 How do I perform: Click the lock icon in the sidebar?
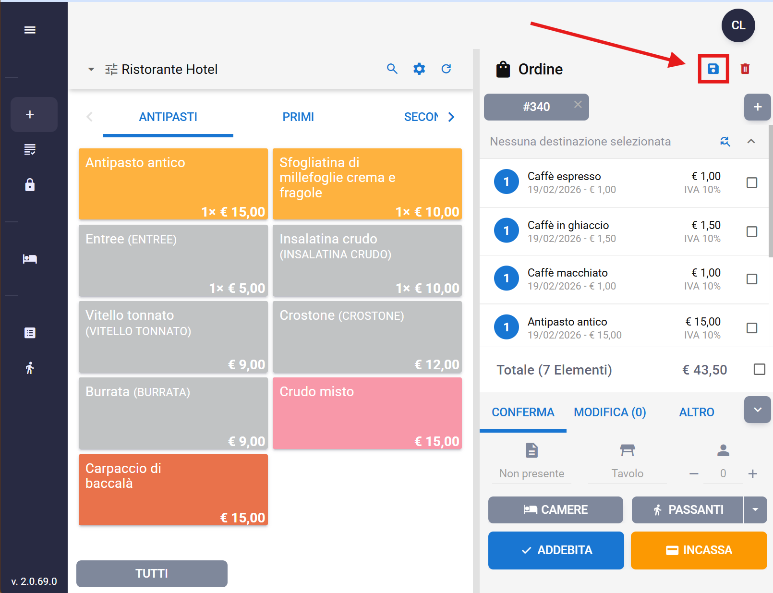(x=30, y=185)
